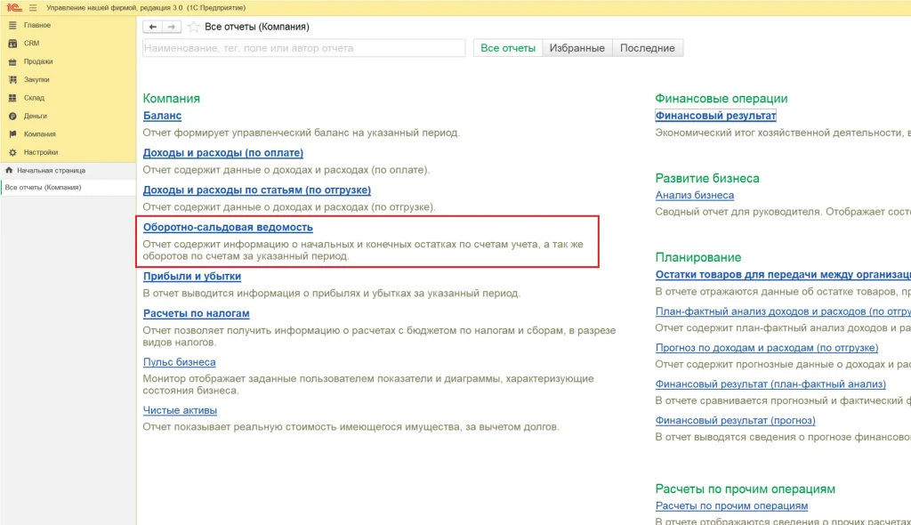
Task: Open Продажи section via basket icon
Action: (x=12, y=61)
